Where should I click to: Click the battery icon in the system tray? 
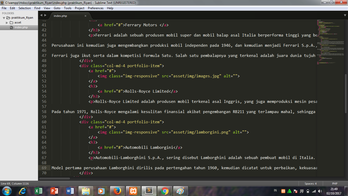pos(308,191)
